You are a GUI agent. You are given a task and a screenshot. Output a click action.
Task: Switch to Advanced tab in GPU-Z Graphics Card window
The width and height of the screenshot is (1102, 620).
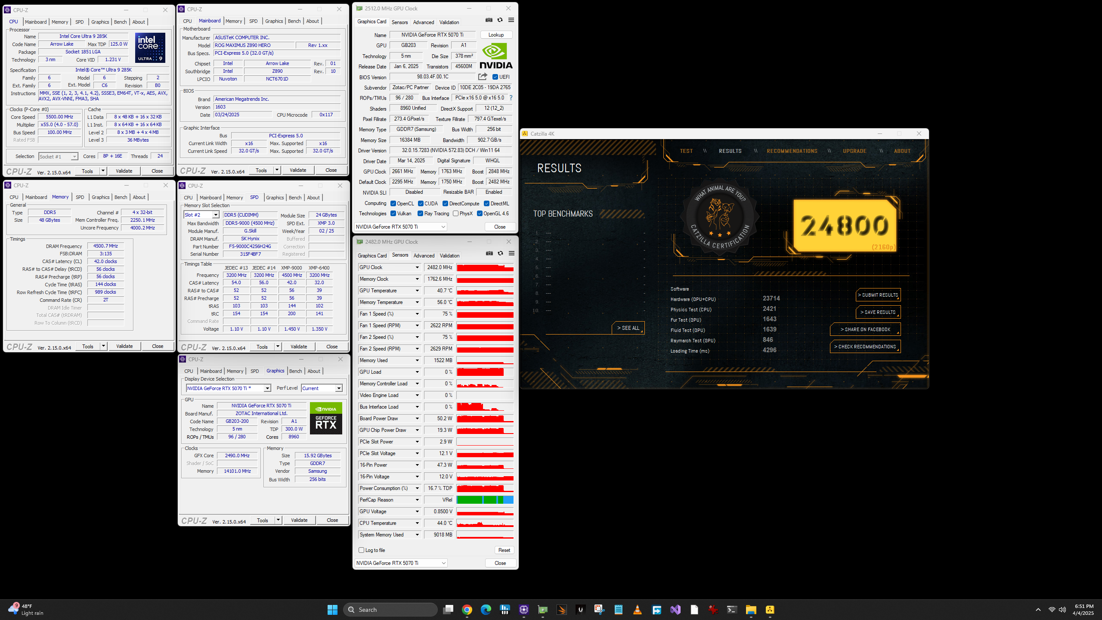tap(424, 22)
